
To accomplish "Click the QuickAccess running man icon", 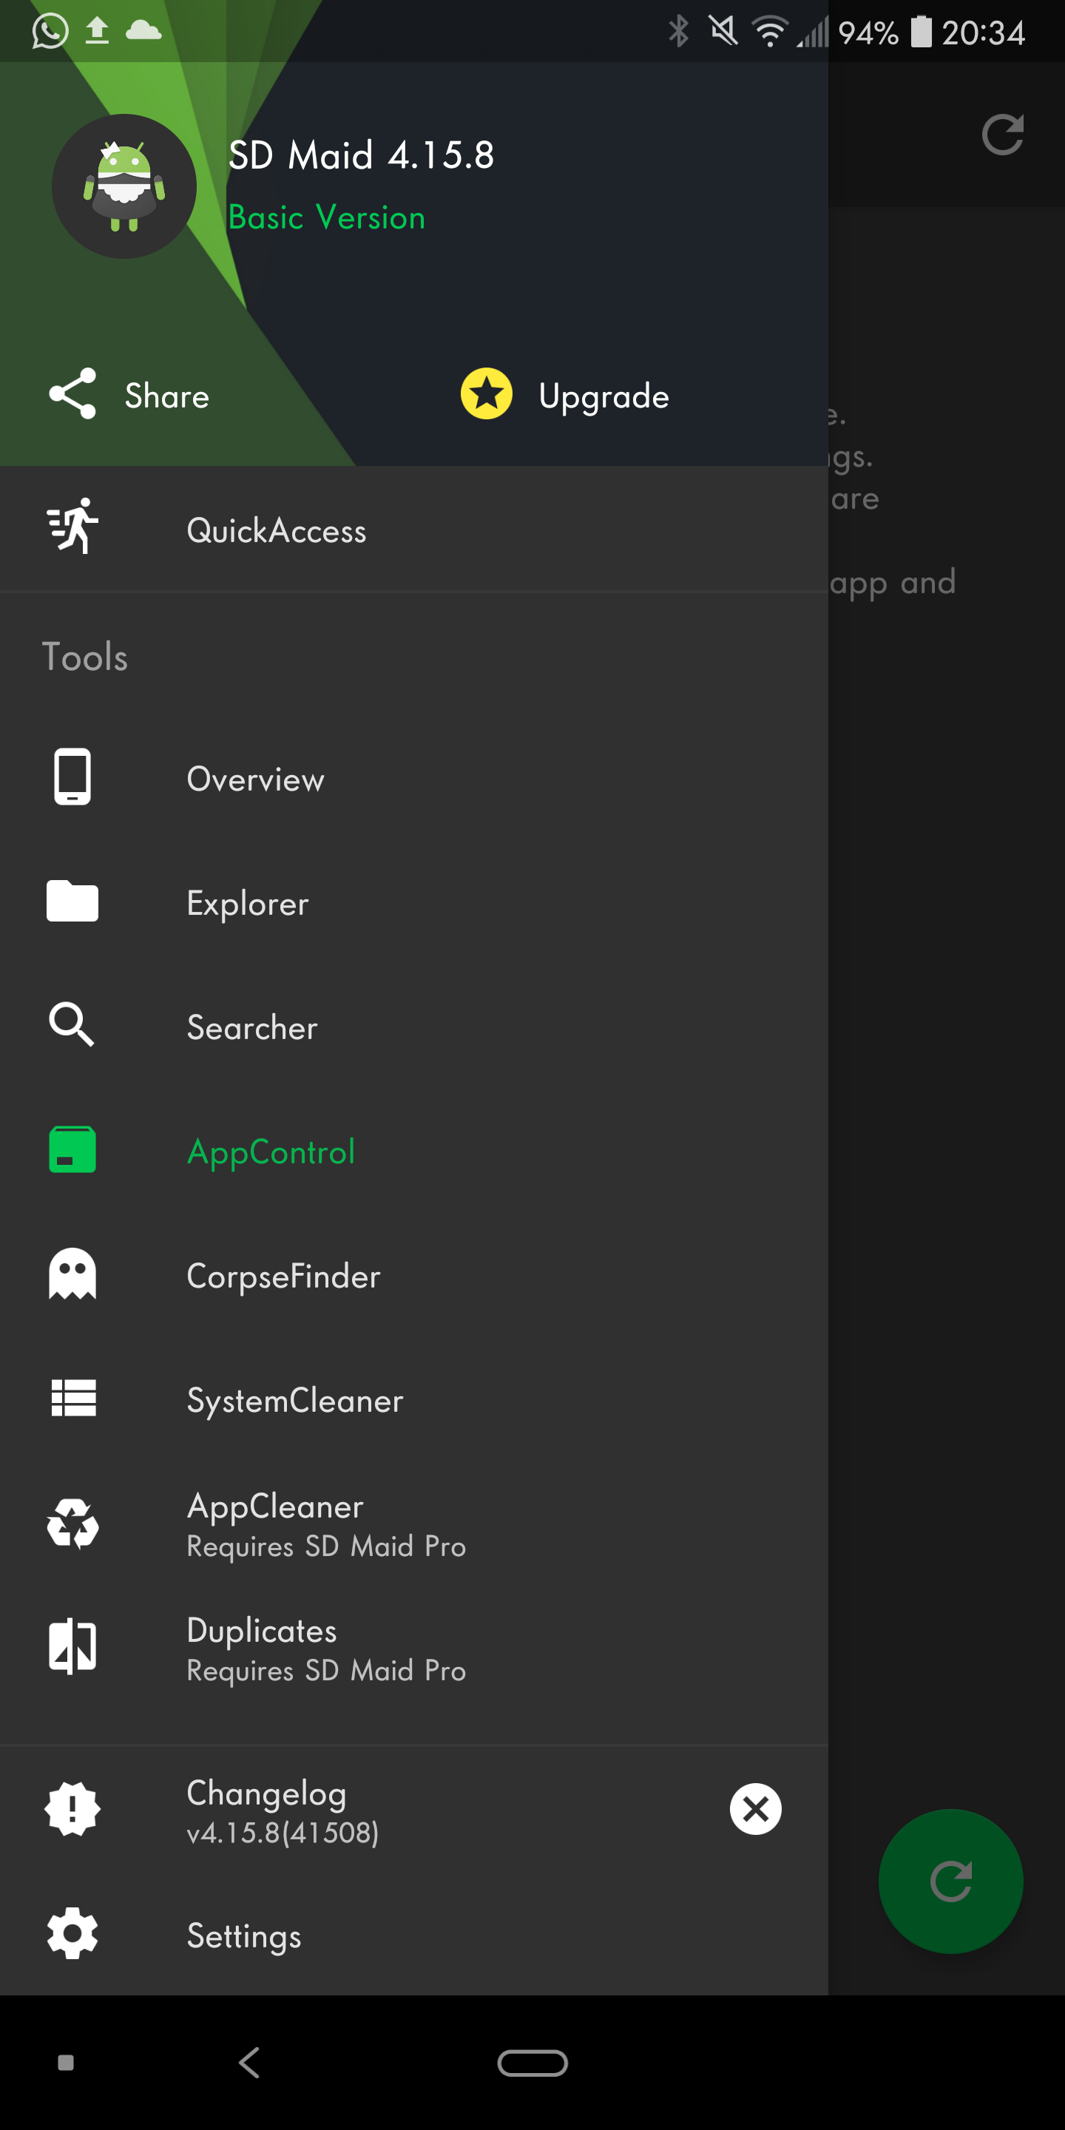I will [x=72, y=527].
